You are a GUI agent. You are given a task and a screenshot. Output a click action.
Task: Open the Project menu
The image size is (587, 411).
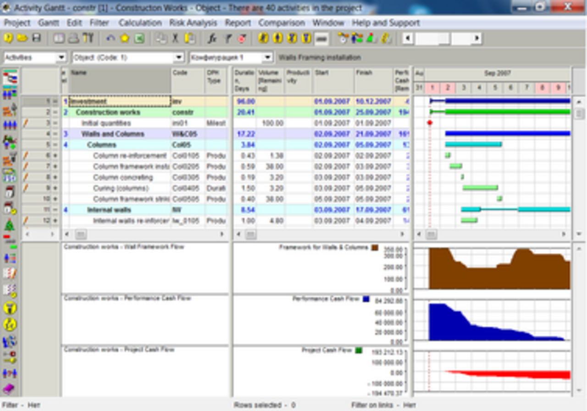pyautogui.click(x=17, y=22)
